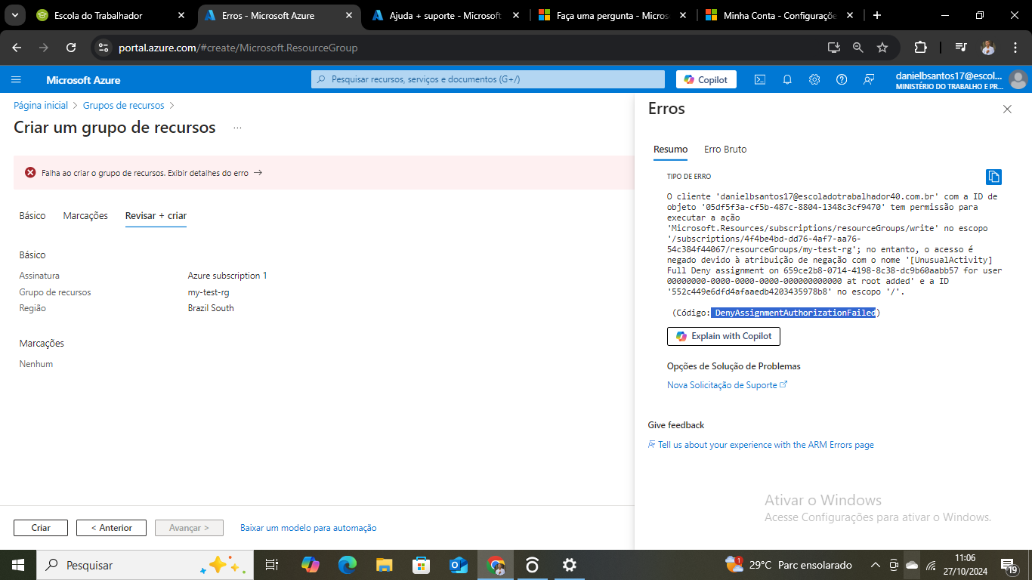This screenshot has width=1032, height=580.
Task: Open Cloud Shell from the Azure header
Action: click(x=760, y=79)
